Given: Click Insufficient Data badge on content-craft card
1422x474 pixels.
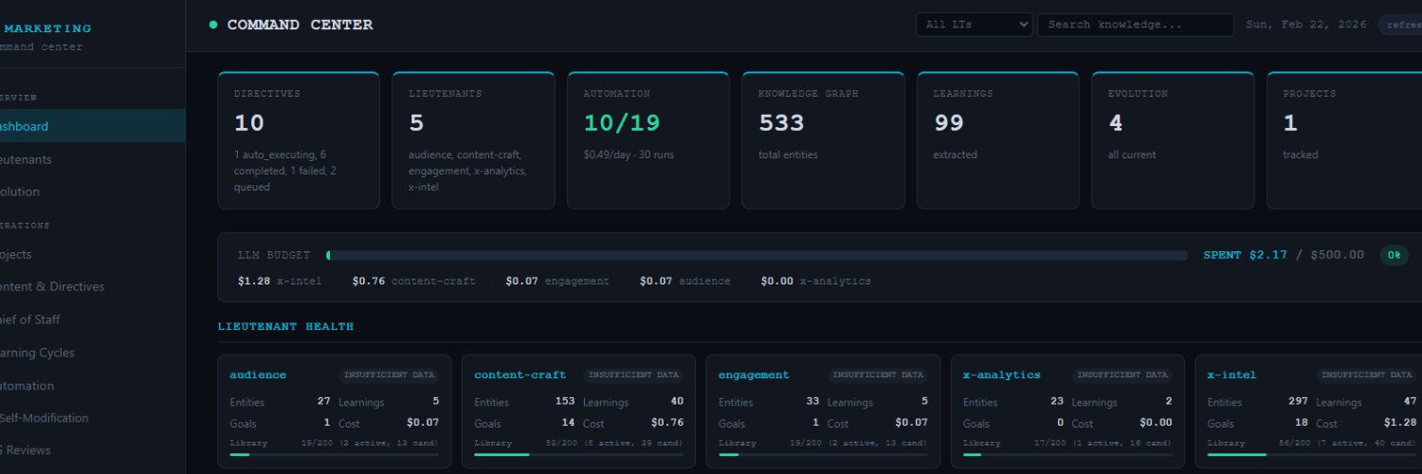Looking at the screenshot, I should point(633,374).
